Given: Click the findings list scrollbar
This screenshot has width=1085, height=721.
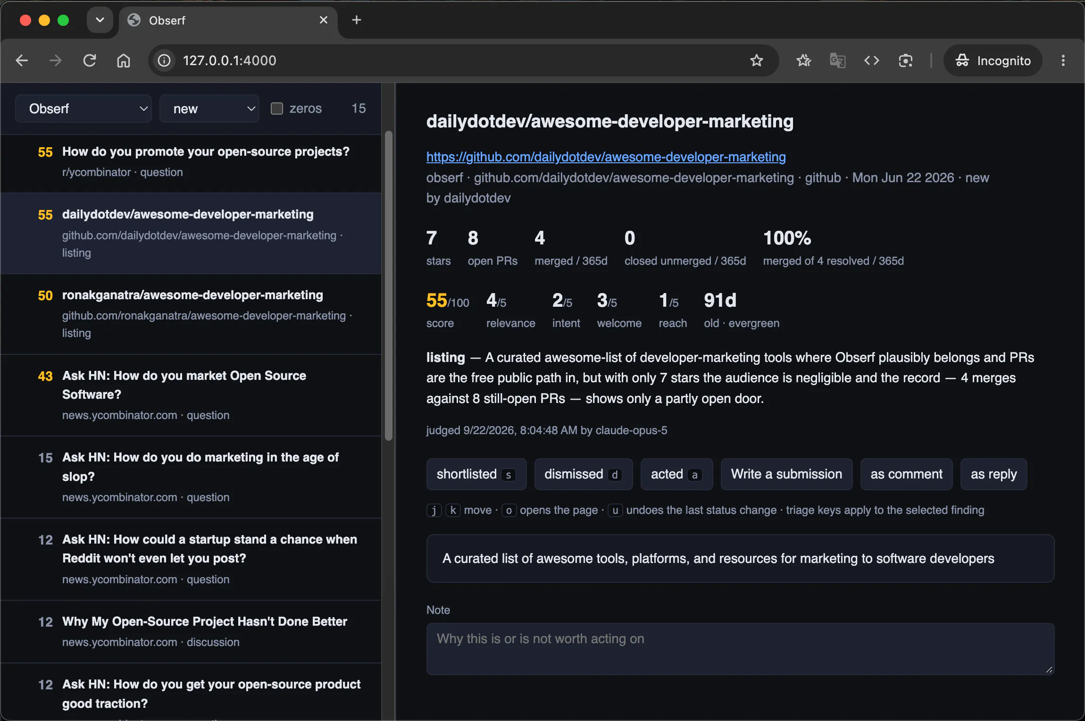Looking at the screenshot, I should point(389,285).
